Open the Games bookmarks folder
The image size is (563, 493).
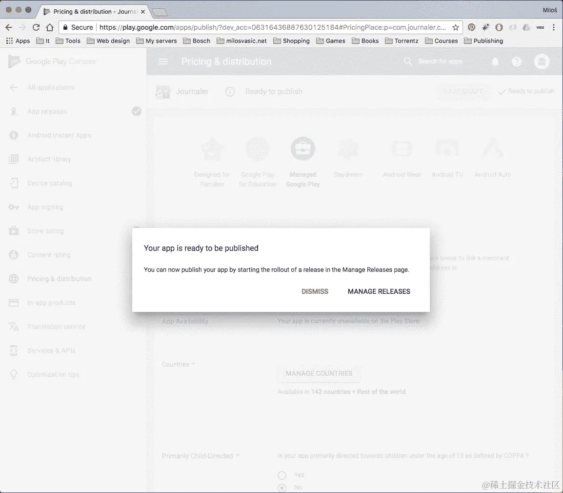pyautogui.click(x=331, y=41)
